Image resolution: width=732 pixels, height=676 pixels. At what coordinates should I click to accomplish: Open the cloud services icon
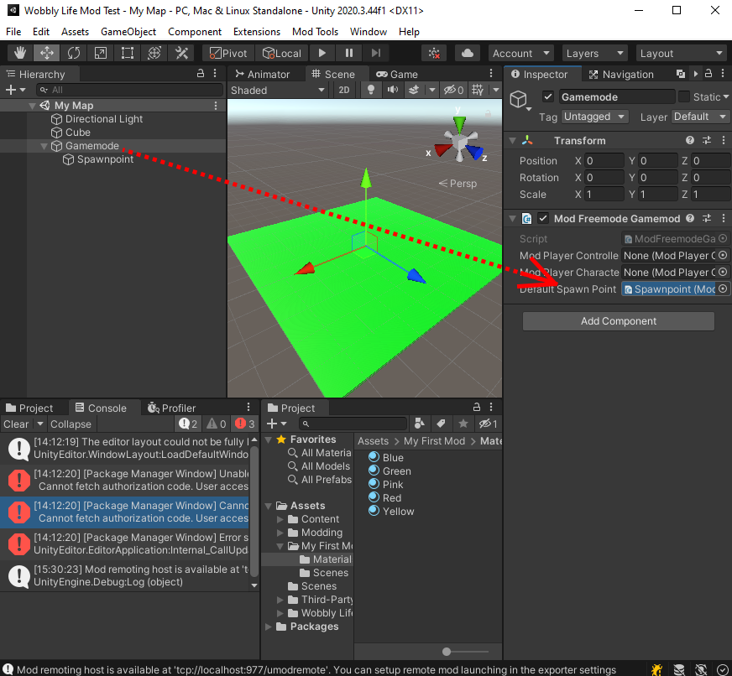(x=468, y=53)
